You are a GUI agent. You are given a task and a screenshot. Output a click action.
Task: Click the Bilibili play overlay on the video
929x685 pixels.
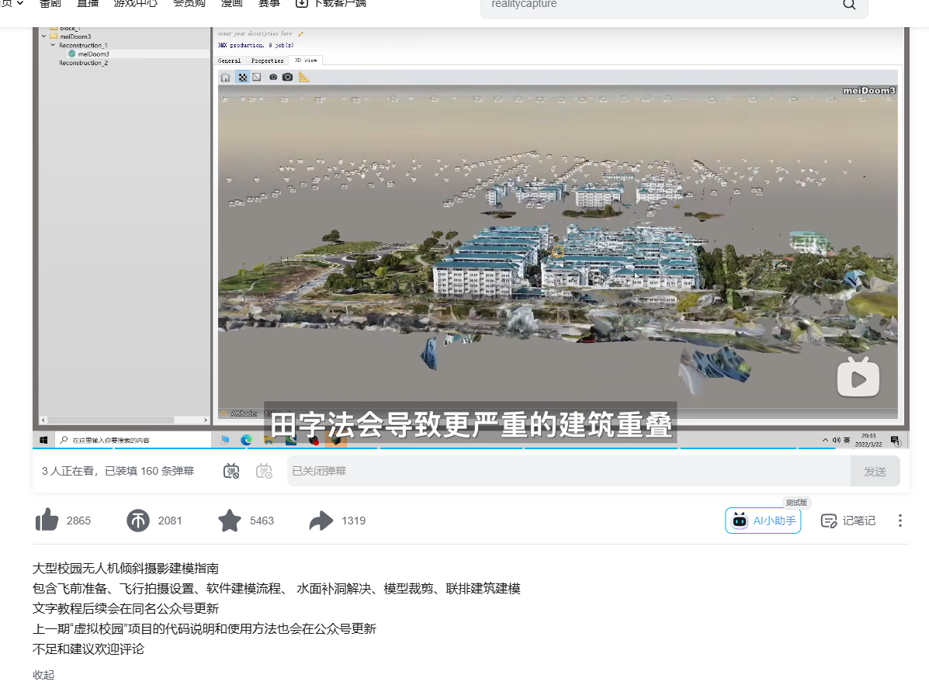pos(858,376)
